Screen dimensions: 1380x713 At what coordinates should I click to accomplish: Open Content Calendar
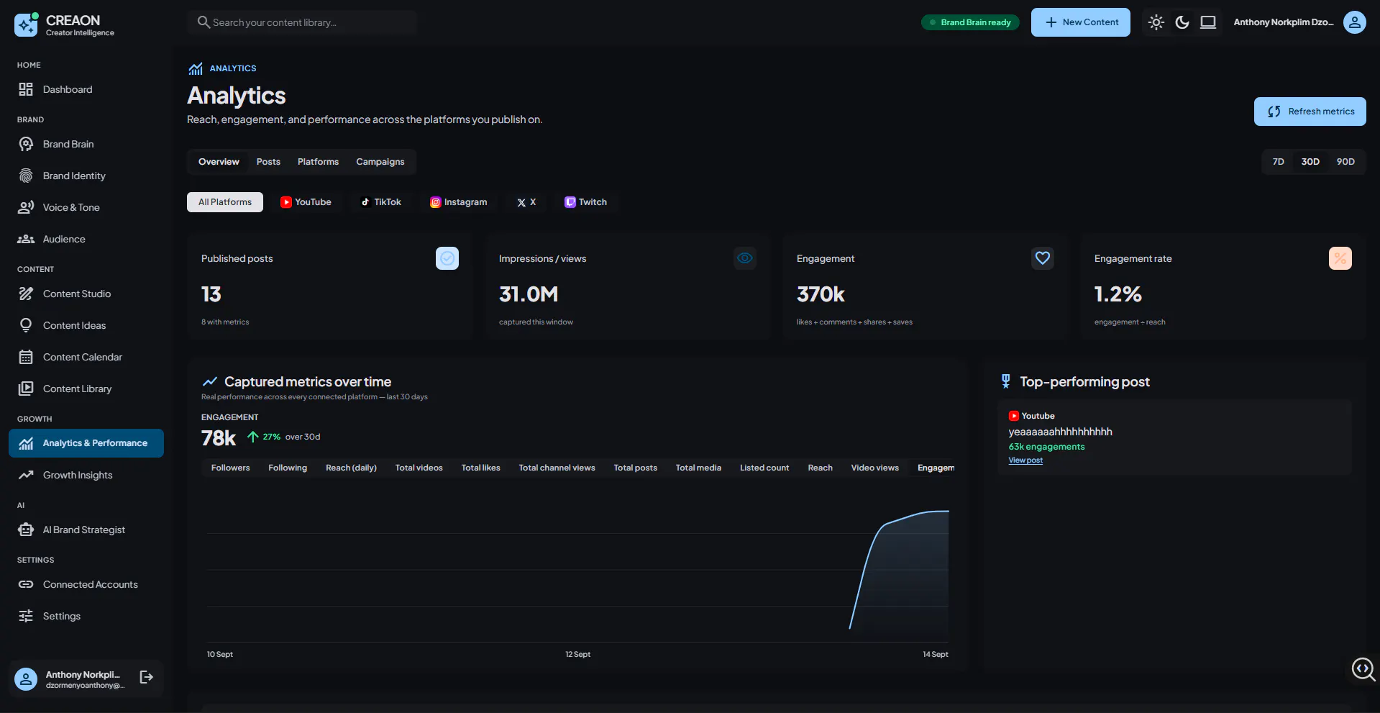click(x=86, y=357)
